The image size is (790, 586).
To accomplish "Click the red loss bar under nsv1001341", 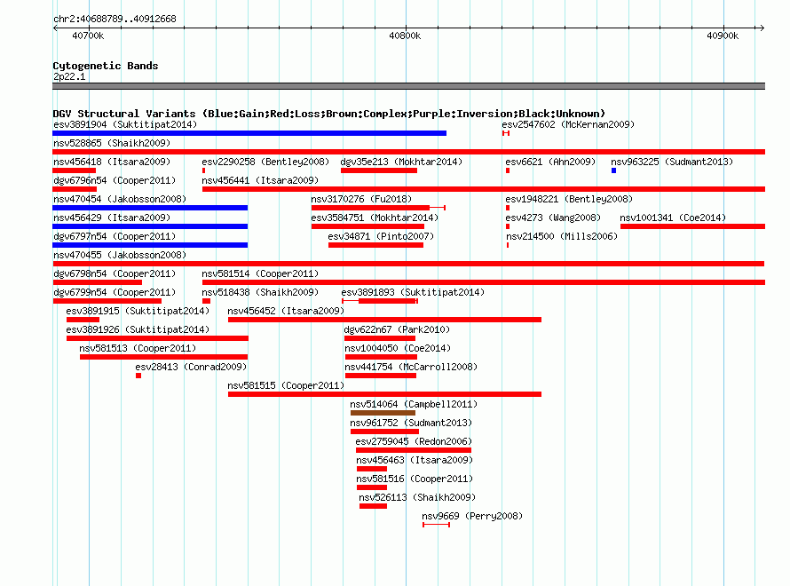I will point(692,226).
